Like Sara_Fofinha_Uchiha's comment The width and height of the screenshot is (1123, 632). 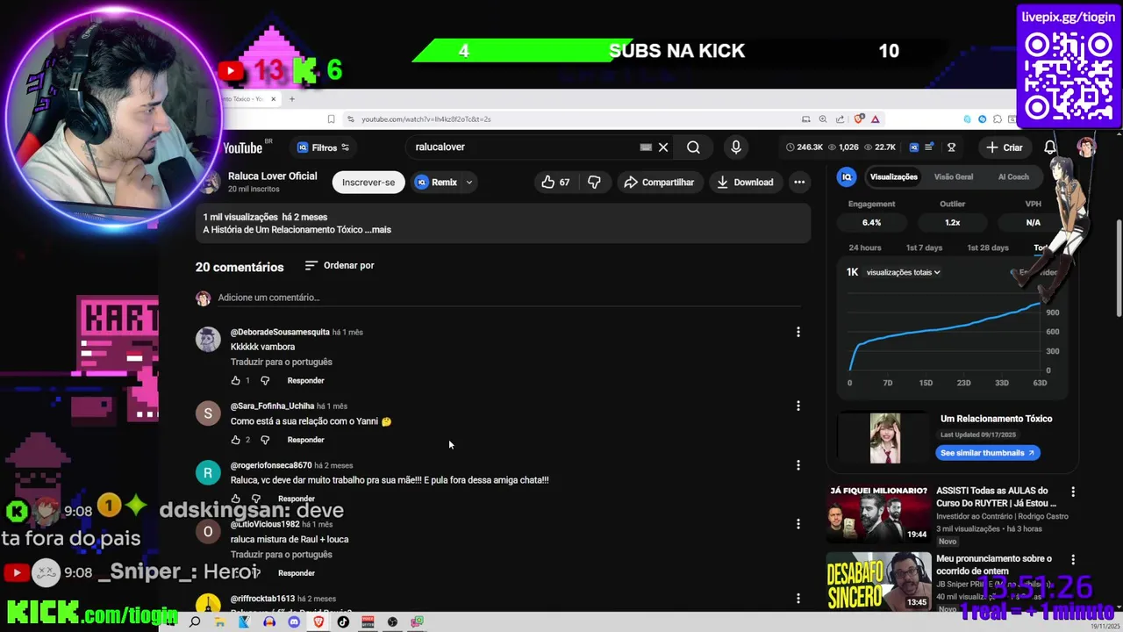(x=235, y=440)
